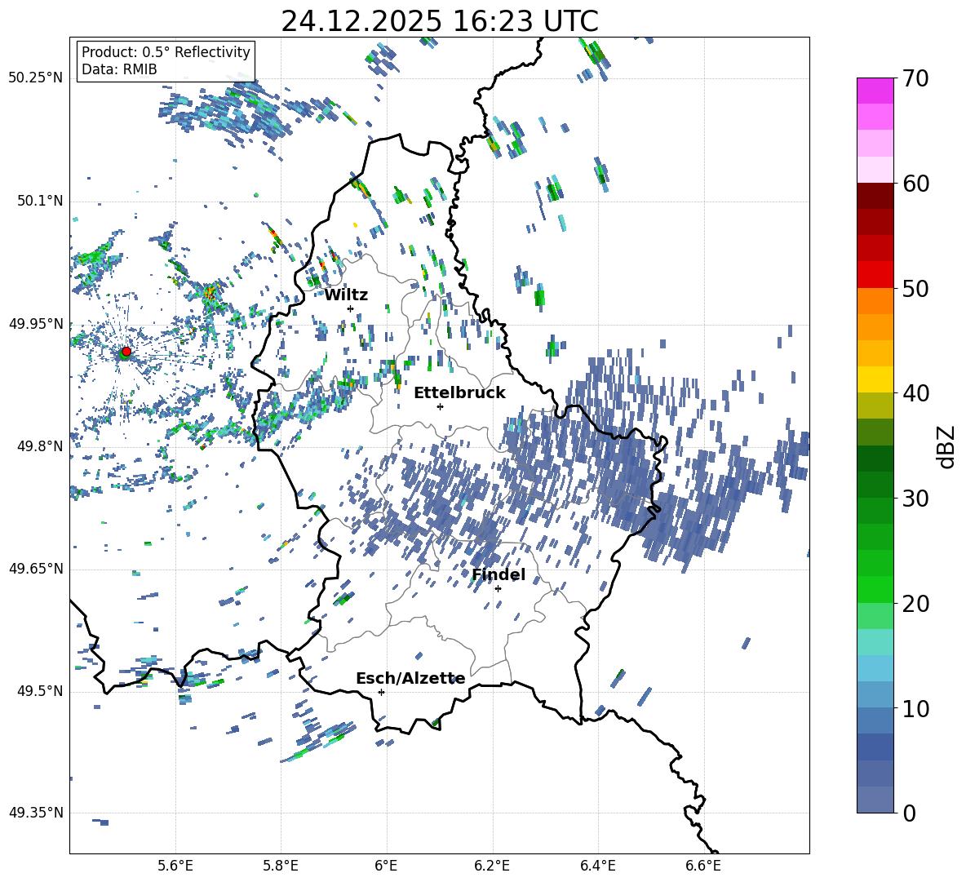Click the 6.2°E longitude label

click(x=492, y=866)
